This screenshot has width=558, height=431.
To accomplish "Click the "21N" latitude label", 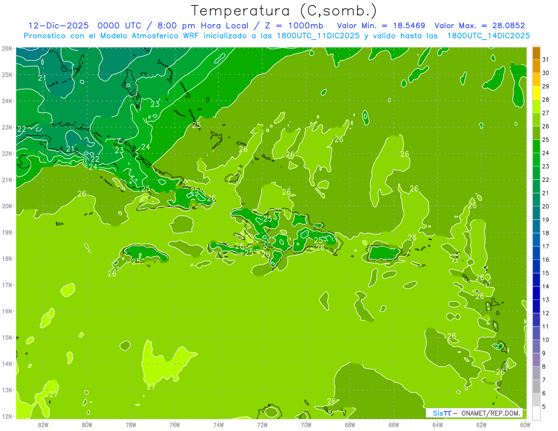I will click(7, 179).
